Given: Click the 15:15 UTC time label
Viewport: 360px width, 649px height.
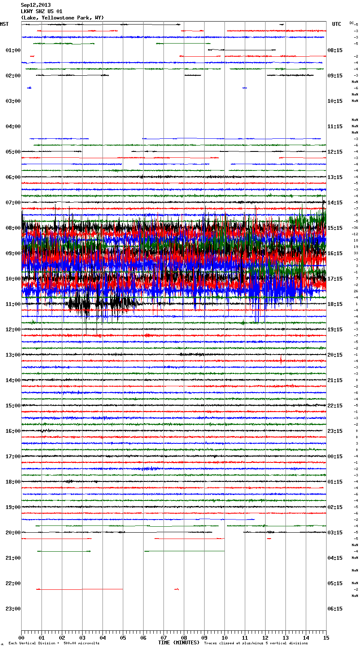Looking at the screenshot, I should tap(335, 228).
